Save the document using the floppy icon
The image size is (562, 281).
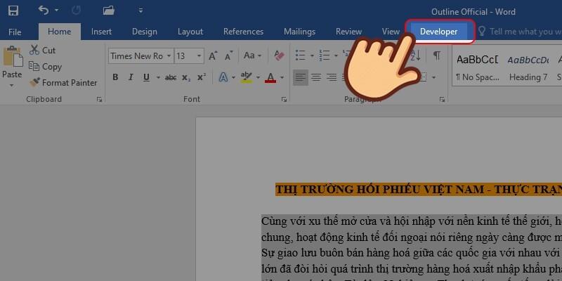[x=13, y=11]
